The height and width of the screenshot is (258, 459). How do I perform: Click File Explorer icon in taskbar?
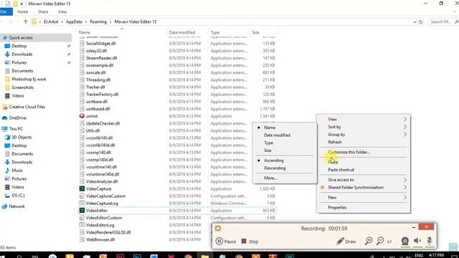tap(204, 257)
